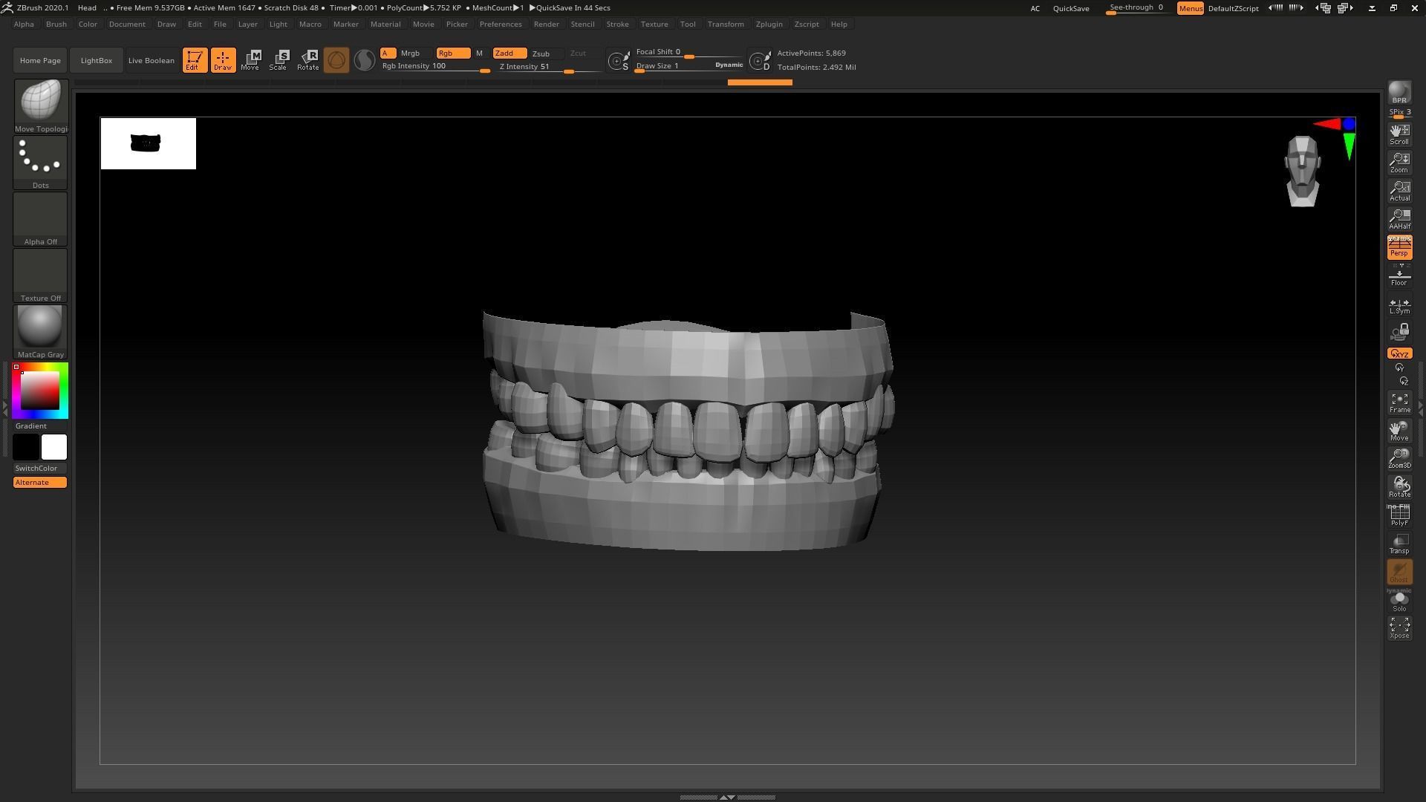Click the white secondary color swatch

[x=54, y=447]
